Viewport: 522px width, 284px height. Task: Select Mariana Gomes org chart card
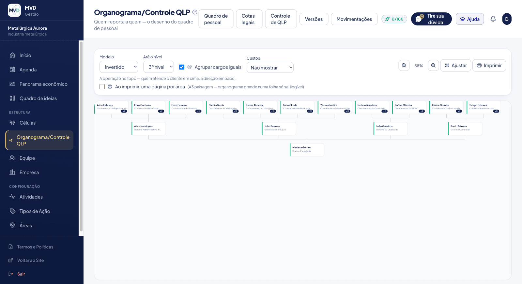tap(307, 150)
